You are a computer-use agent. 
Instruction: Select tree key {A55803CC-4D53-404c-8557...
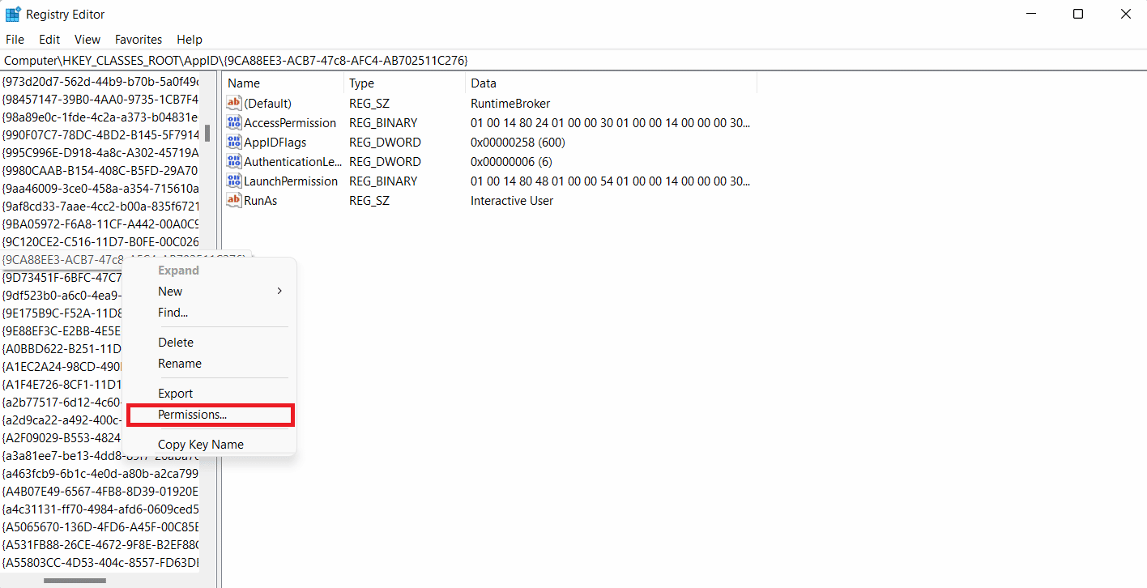click(100, 562)
